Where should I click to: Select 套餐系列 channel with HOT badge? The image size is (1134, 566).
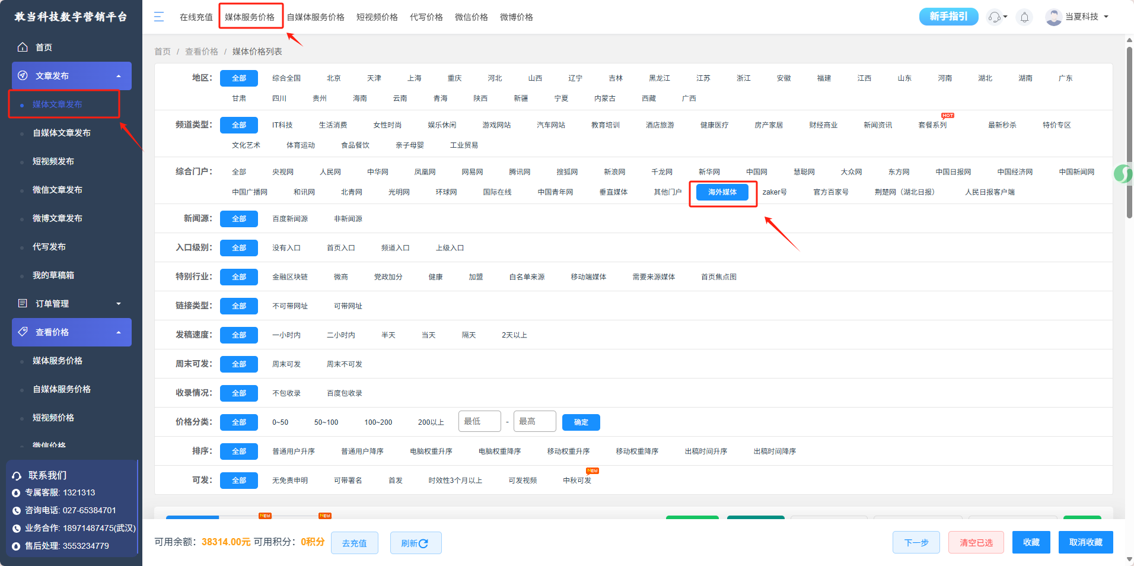(x=932, y=125)
